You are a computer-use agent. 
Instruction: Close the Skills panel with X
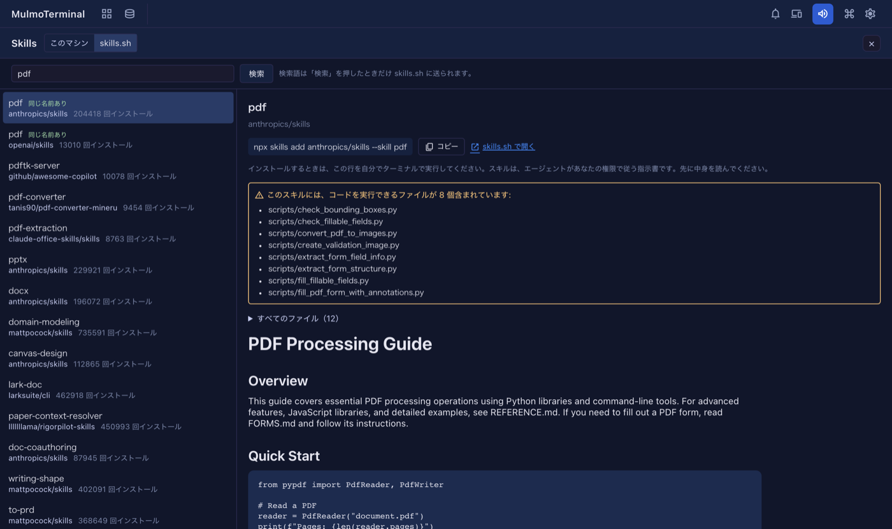(872, 43)
